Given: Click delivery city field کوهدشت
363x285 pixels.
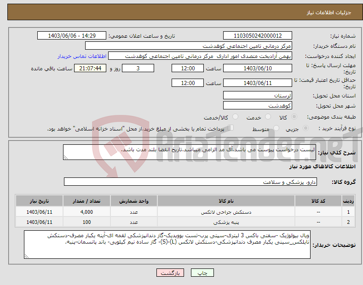Looking at the screenshot, I should point(258,105).
